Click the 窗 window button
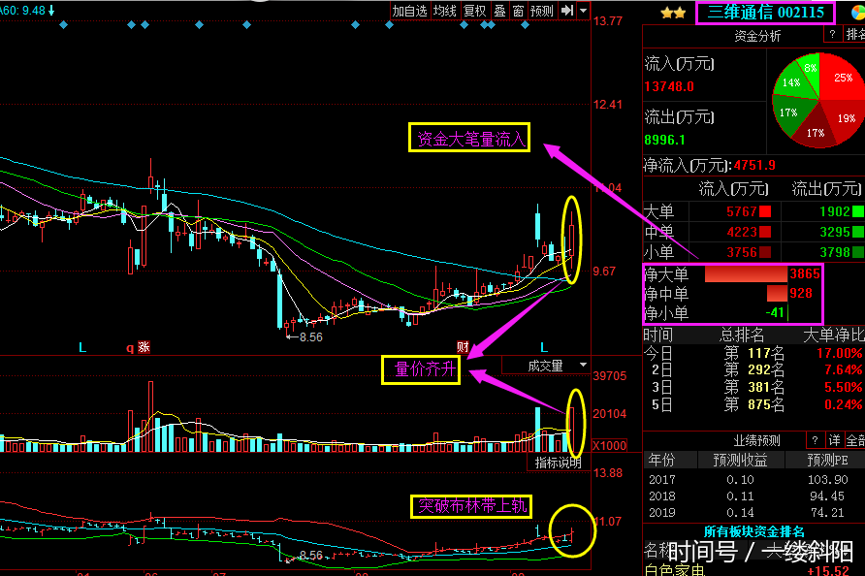The width and height of the screenshot is (865, 576). [518, 11]
